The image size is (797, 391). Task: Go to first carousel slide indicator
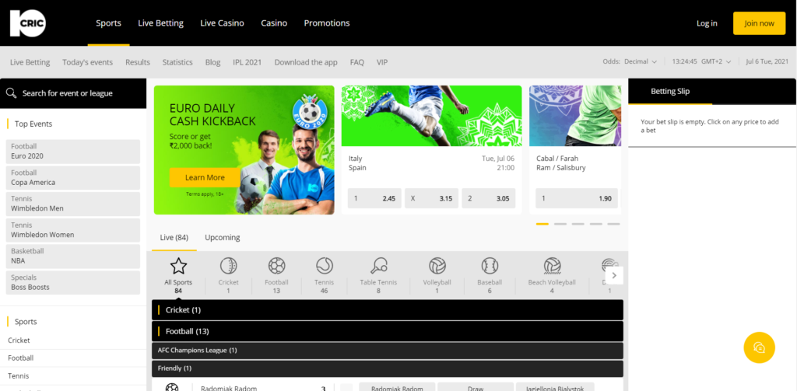pyautogui.click(x=542, y=224)
